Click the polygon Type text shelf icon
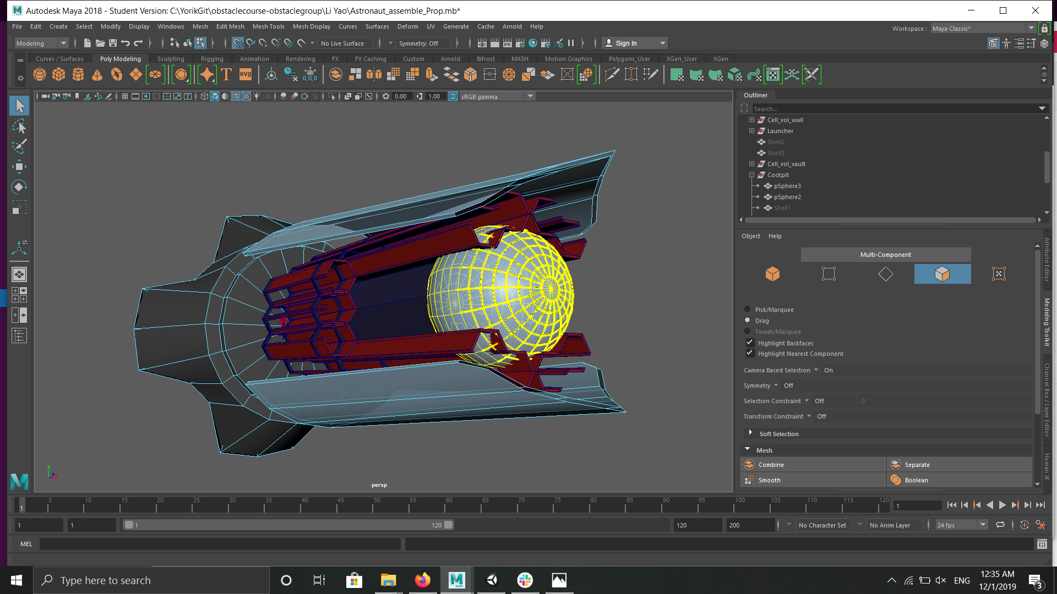The width and height of the screenshot is (1057, 594). click(x=226, y=74)
